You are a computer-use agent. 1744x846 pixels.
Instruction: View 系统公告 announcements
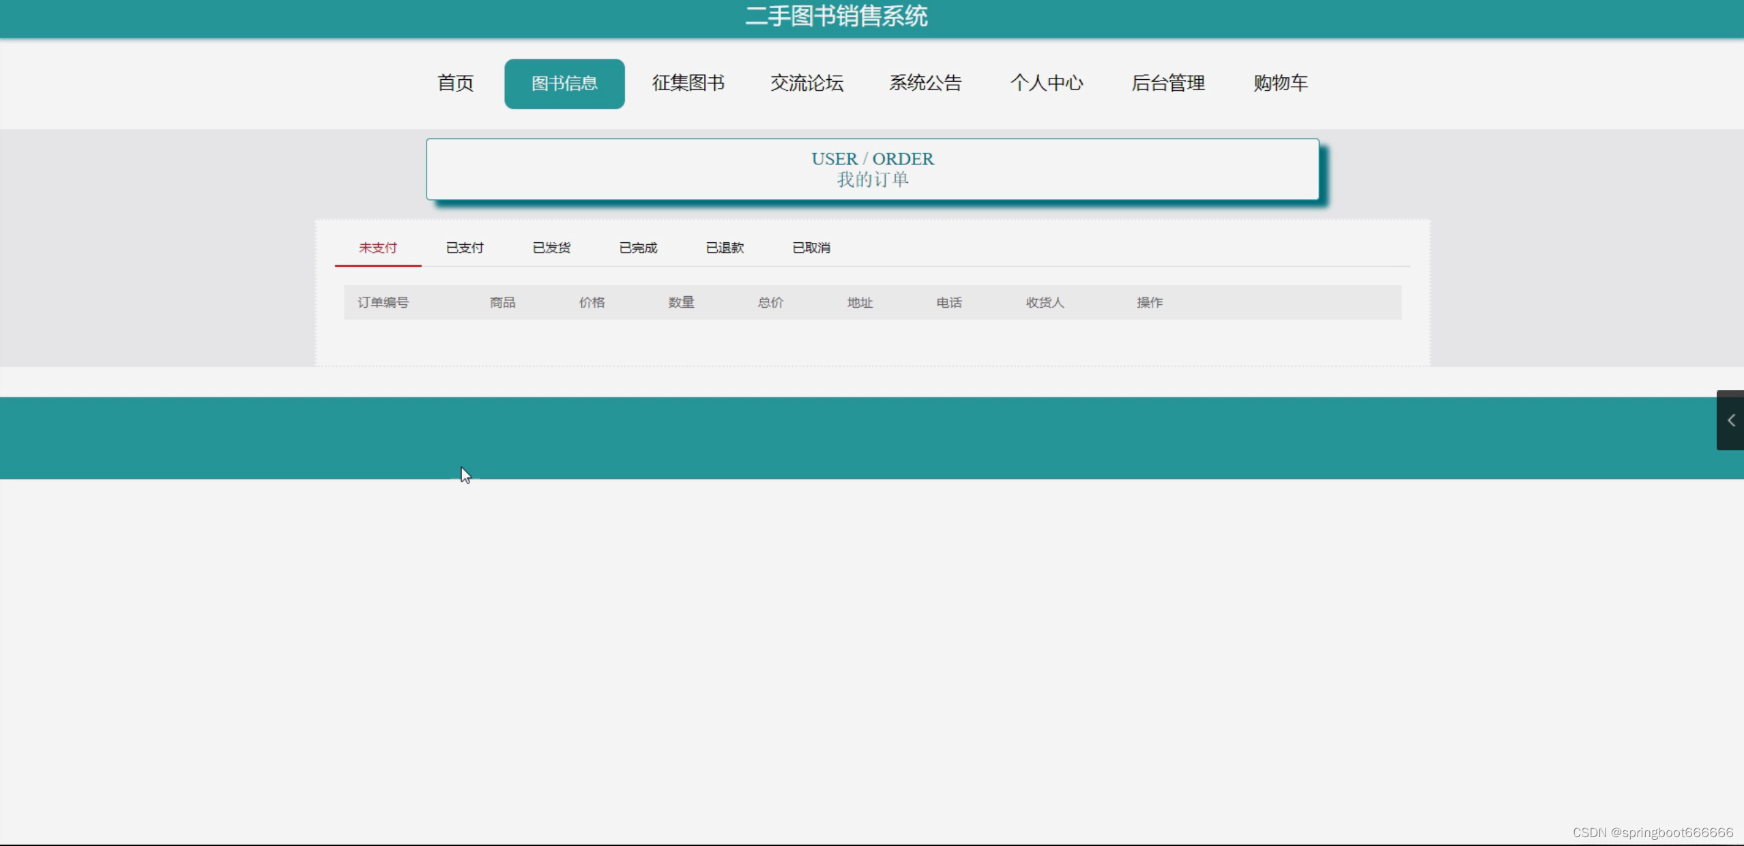click(925, 83)
